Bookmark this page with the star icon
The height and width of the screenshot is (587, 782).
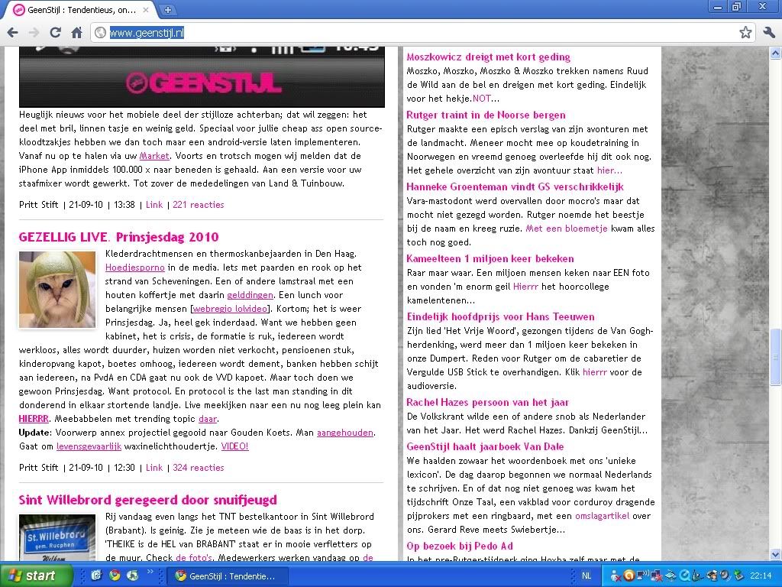[745, 33]
